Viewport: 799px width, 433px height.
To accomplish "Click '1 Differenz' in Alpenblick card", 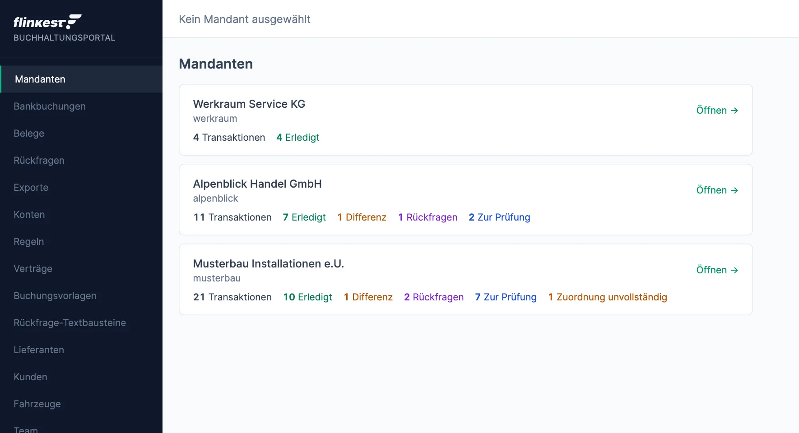I will 362,217.
